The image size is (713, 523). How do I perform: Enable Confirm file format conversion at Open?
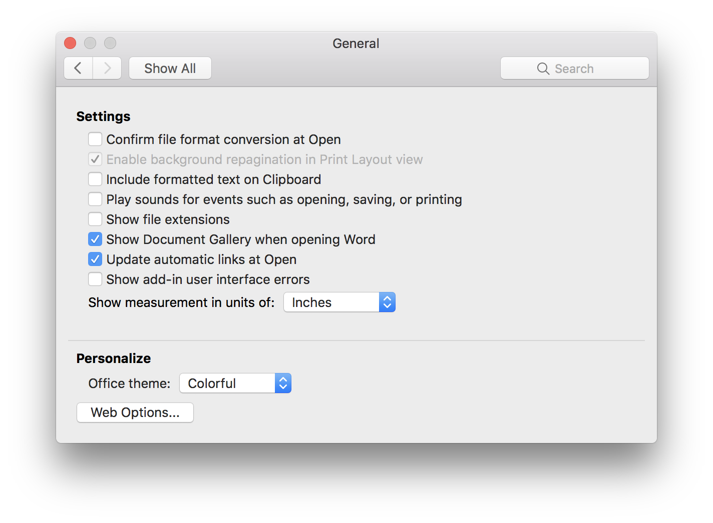[x=95, y=139]
